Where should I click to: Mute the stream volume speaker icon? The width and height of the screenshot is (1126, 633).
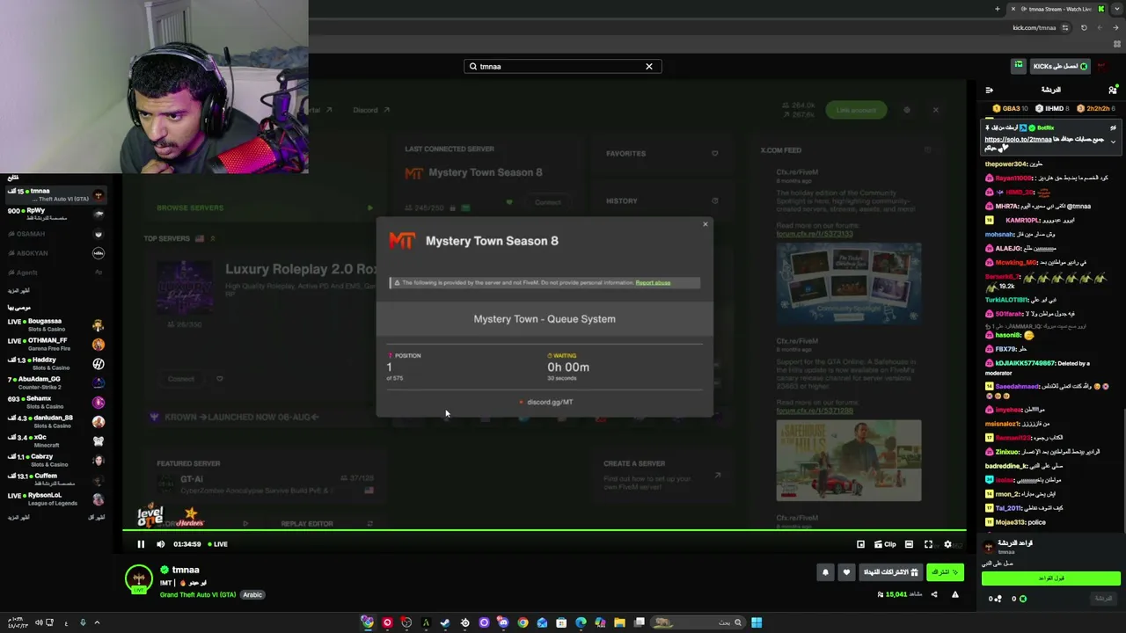(x=160, y=544)
